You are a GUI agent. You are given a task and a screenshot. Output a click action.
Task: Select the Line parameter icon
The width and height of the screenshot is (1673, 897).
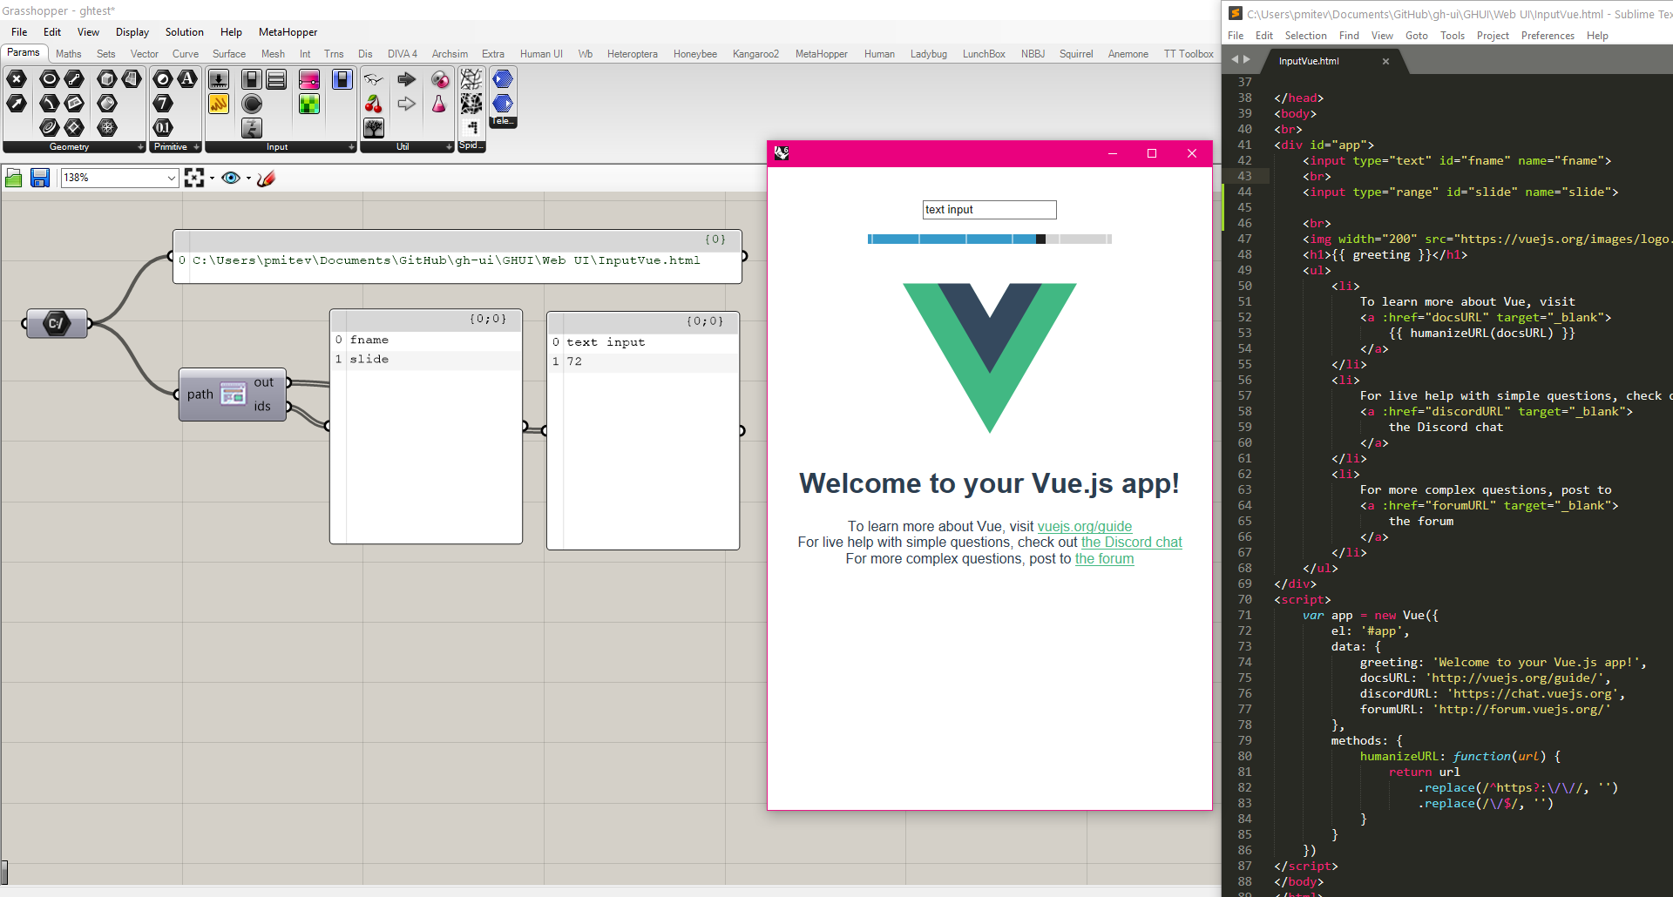pos(75,79)
